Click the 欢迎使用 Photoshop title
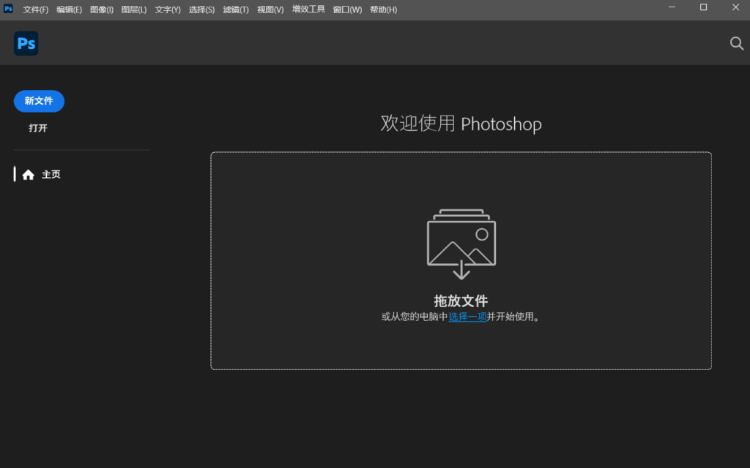 coord(461,124)
